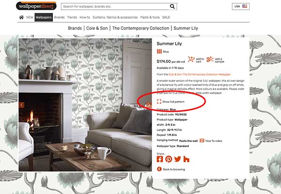Image resolution: width=281 pixels, height=194 pixels.
Task: Open the USA country selector
Action: pyautogui.click(x=241, y=7)
